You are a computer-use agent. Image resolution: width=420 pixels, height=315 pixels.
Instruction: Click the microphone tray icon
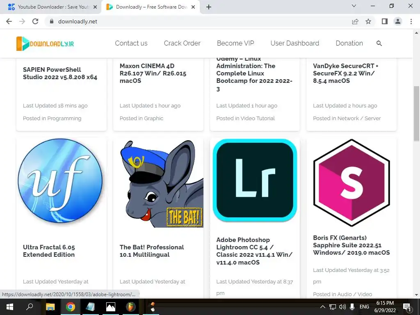352,307
